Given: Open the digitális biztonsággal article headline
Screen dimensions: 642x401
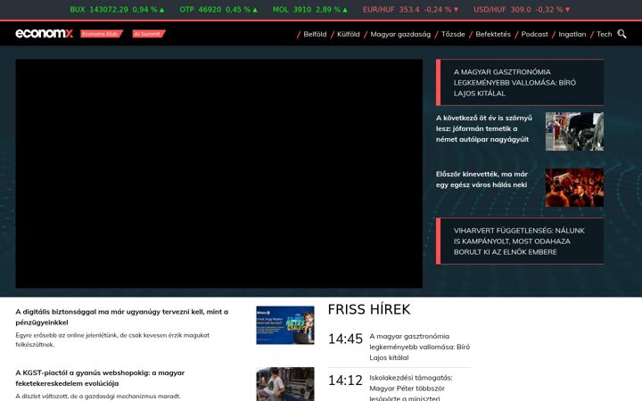Looking at the screenshot, I should tap(122, 316).
